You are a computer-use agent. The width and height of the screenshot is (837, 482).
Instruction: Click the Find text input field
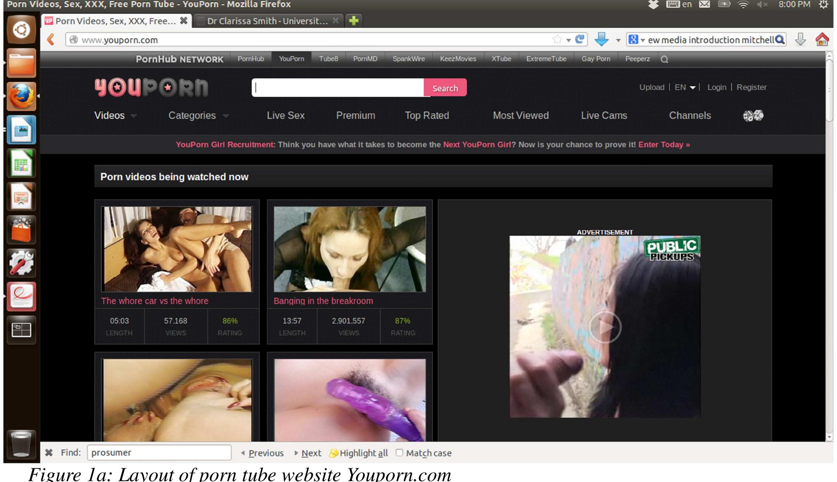(159, 453)
